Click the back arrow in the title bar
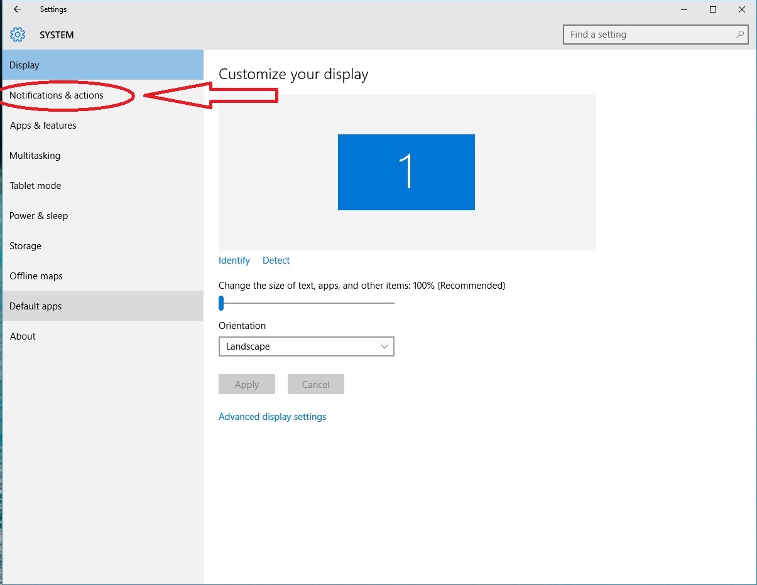The width and height of the screenshot is (757, 585). coord(18,9)
